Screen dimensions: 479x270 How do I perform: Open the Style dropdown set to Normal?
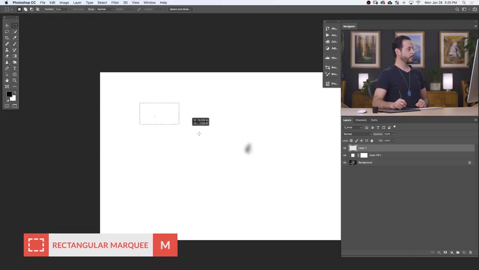click(x=105, y=9)
